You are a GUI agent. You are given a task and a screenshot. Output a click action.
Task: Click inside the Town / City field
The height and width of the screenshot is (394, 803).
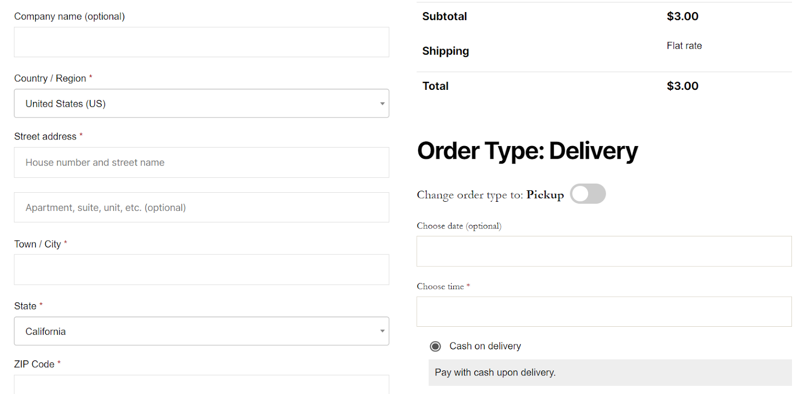click(201, 270)
